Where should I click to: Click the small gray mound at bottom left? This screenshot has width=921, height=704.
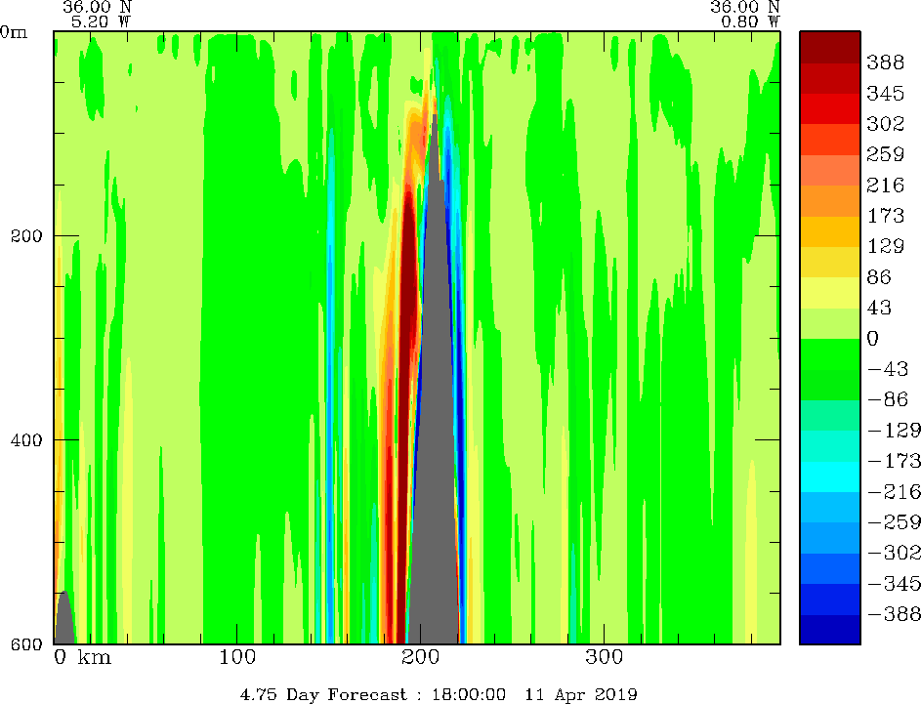(64, 619)
